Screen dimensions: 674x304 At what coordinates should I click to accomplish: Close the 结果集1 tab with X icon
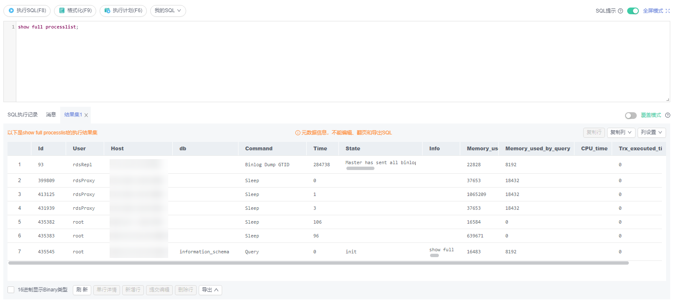(86, 115)
